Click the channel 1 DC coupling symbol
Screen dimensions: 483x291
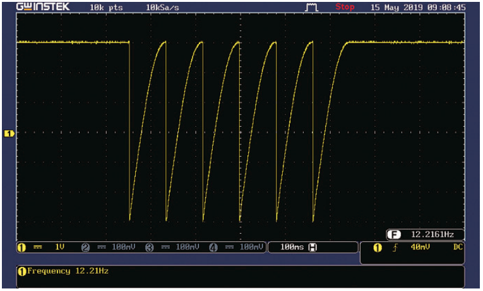(38, 247)
